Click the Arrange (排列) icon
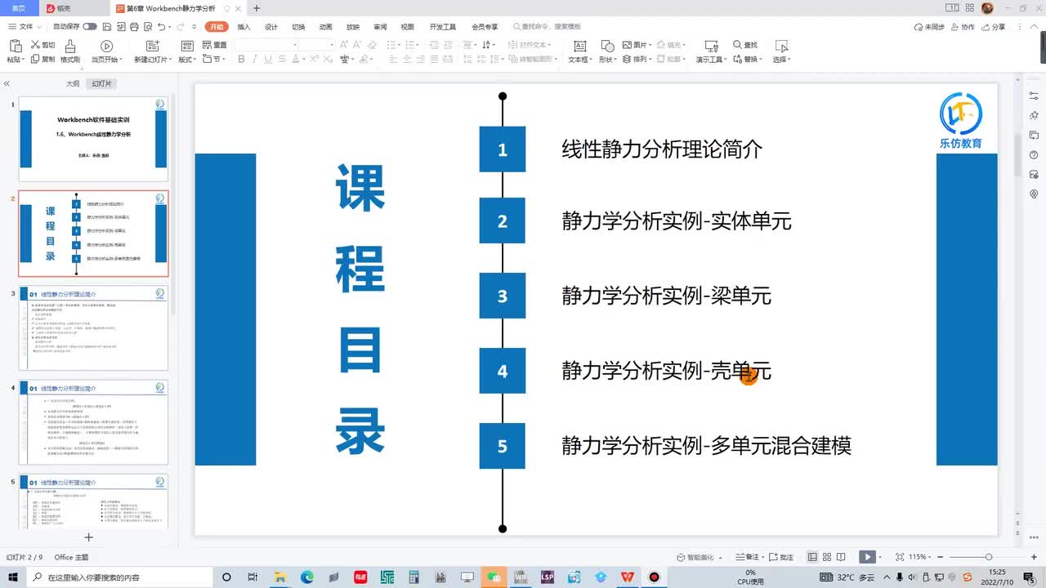 [x=627, y=59]
